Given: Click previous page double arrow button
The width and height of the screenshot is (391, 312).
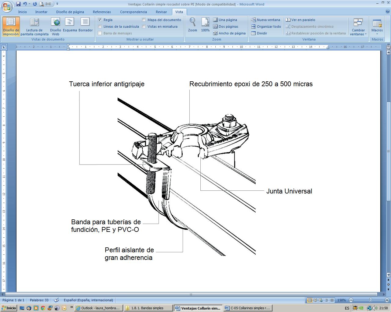Looking at the screenshot, I should pyautogui.click(x=388, y=280).
